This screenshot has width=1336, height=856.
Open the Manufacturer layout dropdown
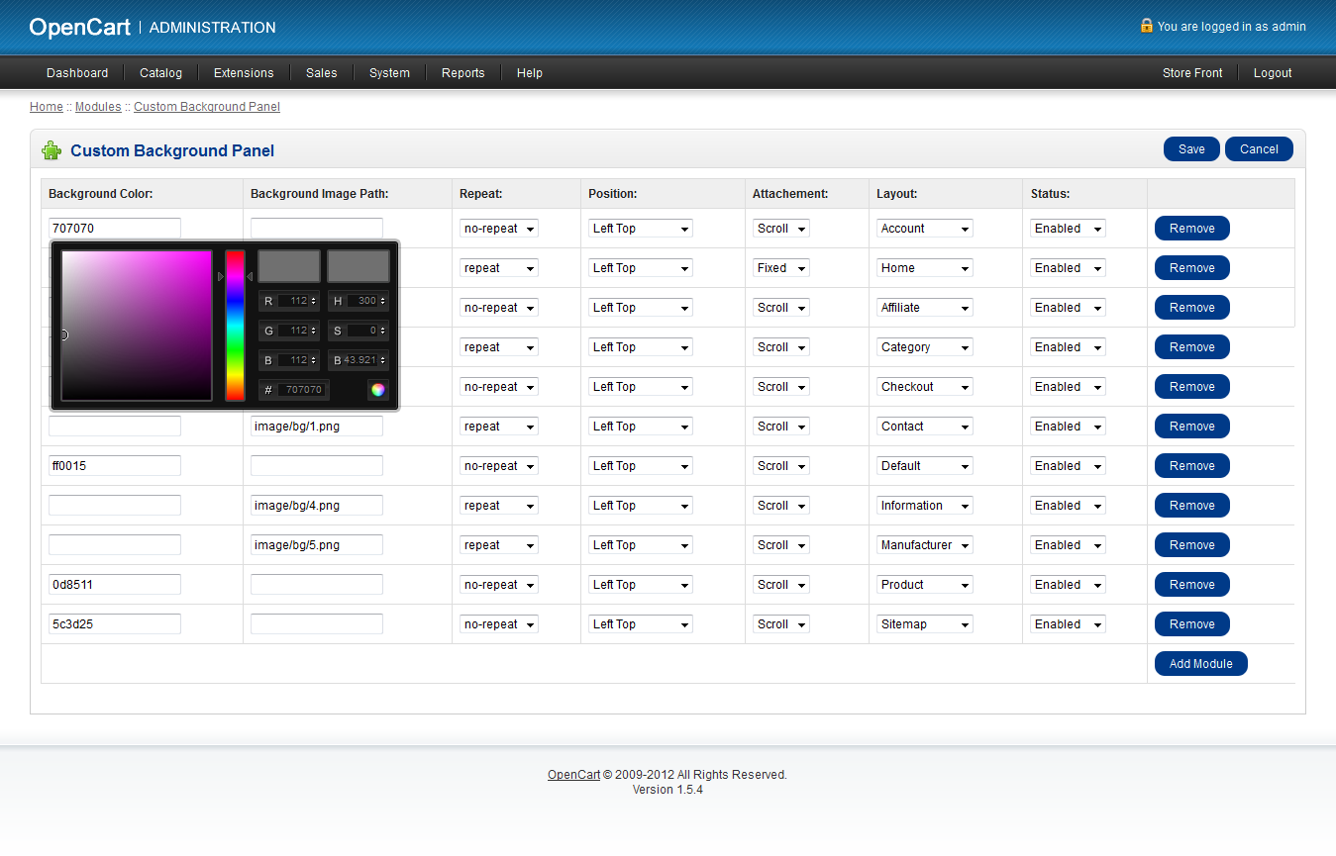925,545
